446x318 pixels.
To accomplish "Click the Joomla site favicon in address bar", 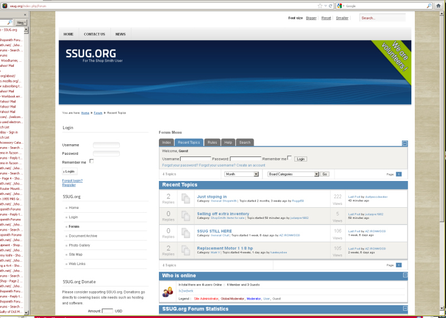I will [5, 6].
